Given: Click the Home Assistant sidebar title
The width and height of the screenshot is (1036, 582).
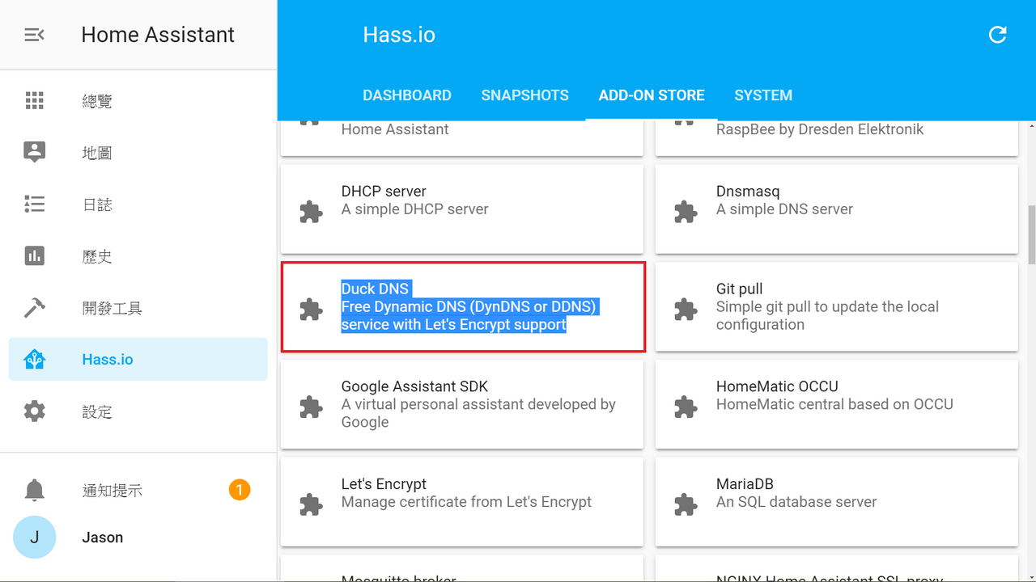Looking at the screenshot, I should tap(158, 35).
